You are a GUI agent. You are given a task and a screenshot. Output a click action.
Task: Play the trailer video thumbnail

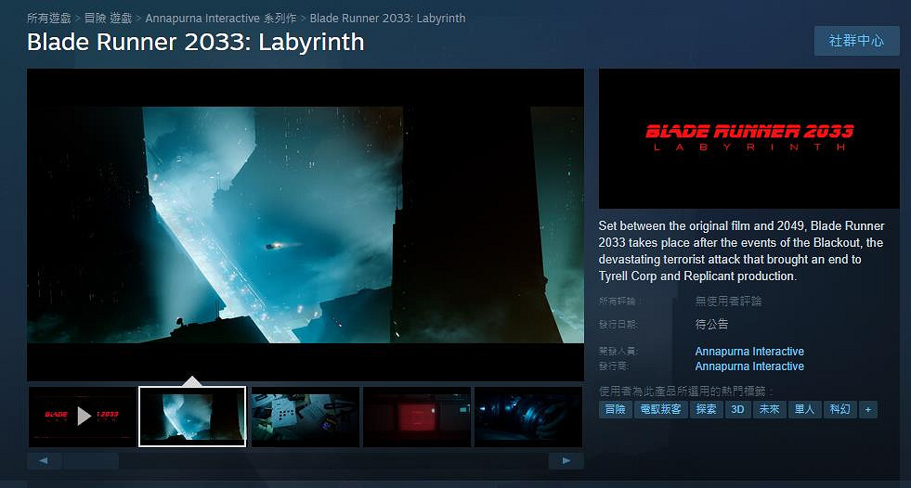point(82,417)
